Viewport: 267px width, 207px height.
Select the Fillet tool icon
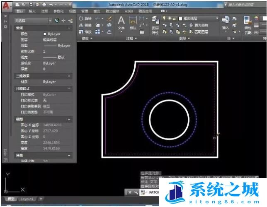point(98,25)
